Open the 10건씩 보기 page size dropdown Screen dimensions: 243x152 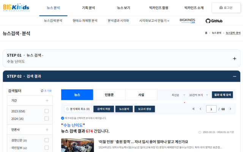[x=198, y=95]
